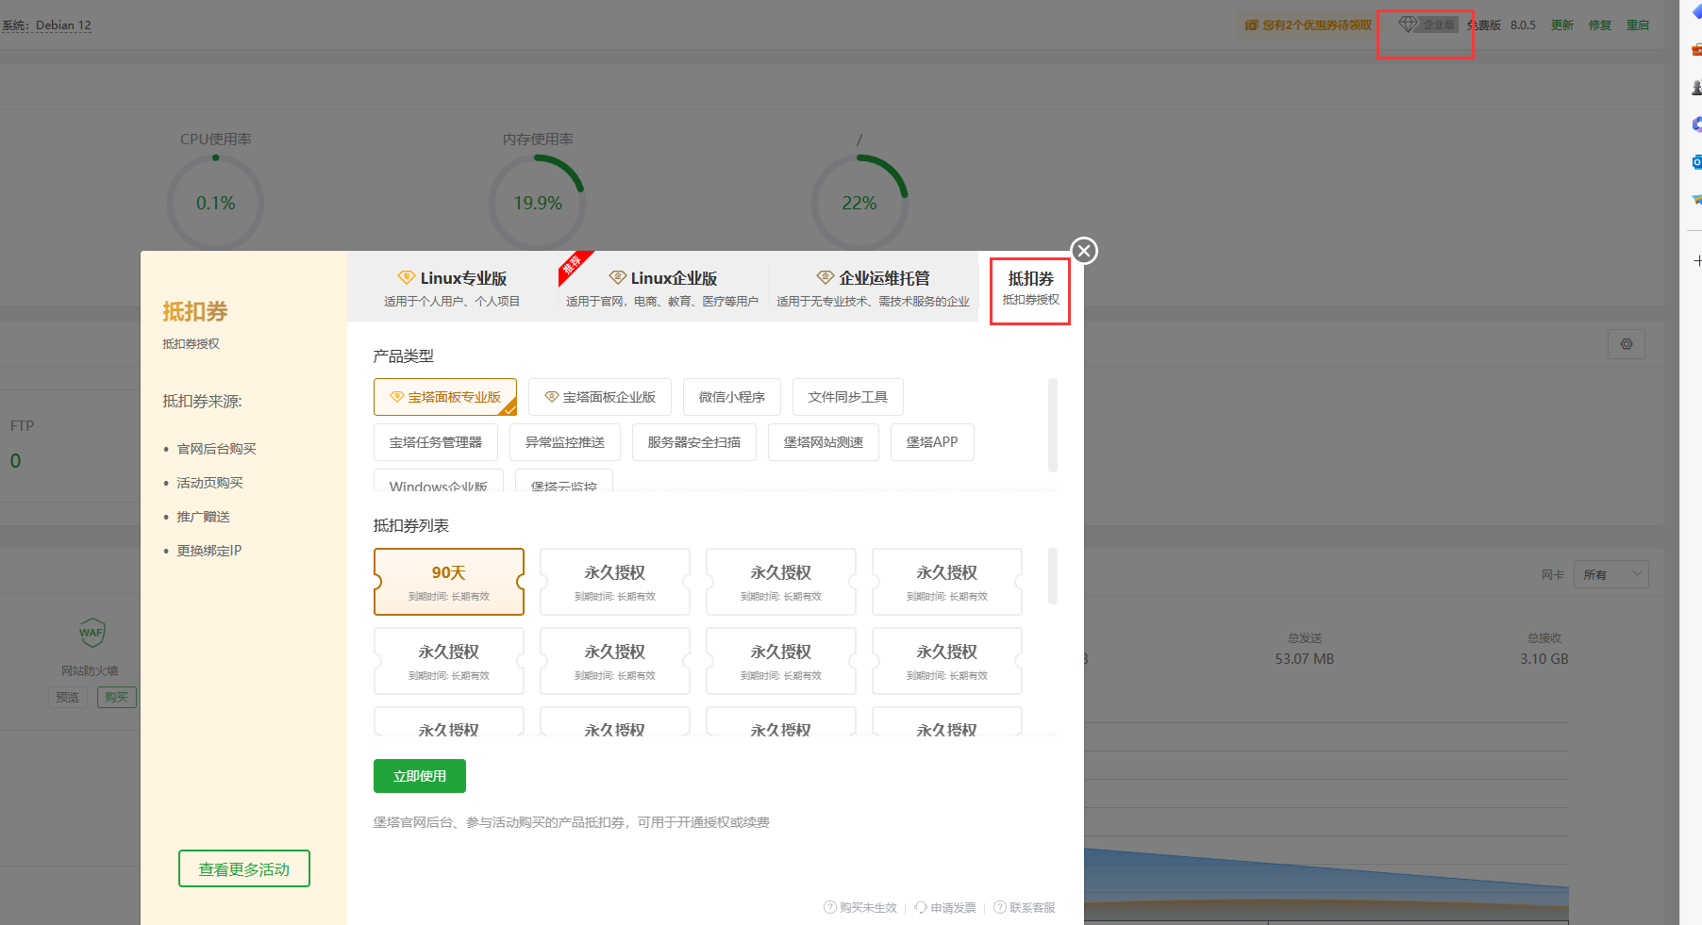This screenshot has width=1702, height=925.
Task: Pick 宝塔任务管理器 as the product type
Action: (436, 442)
